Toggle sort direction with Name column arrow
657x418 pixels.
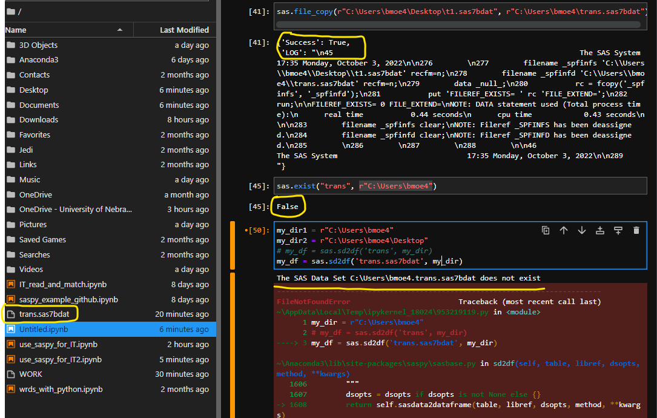pyautogui.click(x=119, y=30)
